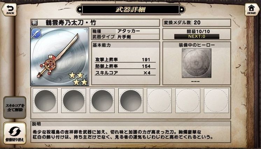Open the first filled skill core slot
Image resolution: width=261 pixels, height=149 pixels.
pyautogui.click(x=45, y=101)
